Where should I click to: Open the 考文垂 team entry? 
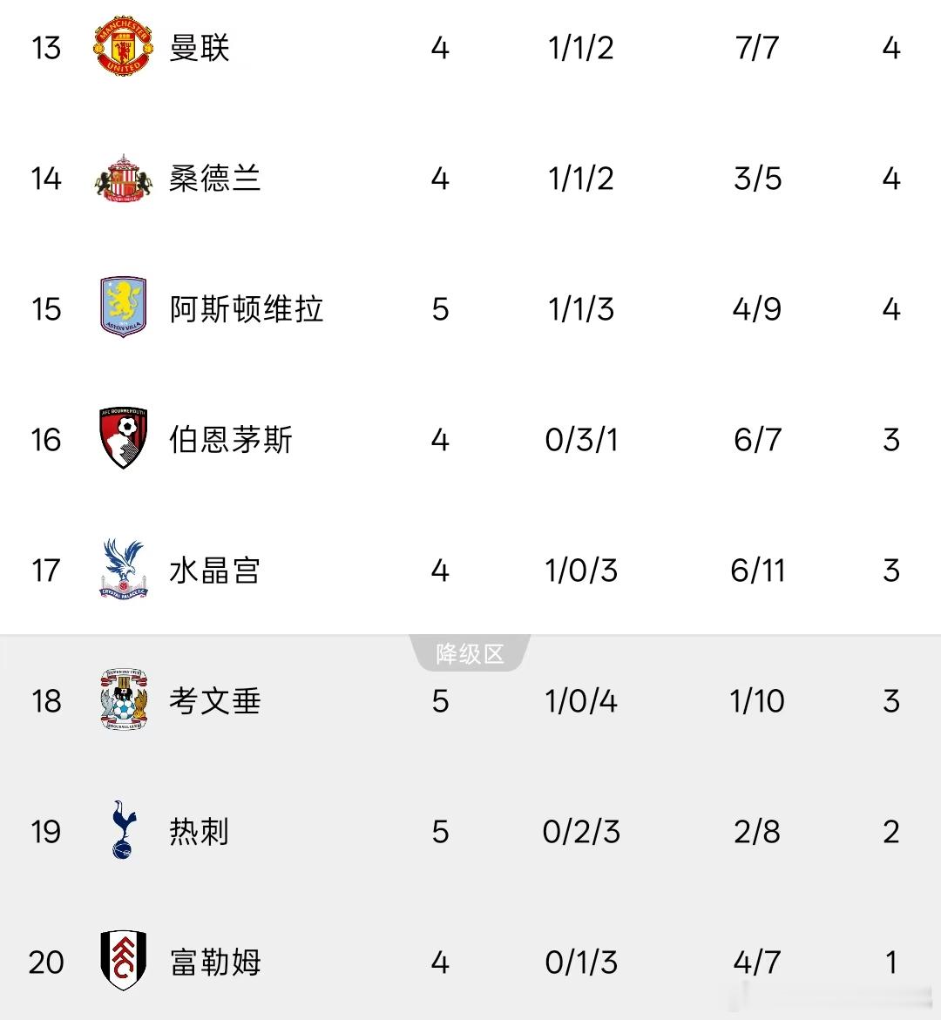point(214,701)
